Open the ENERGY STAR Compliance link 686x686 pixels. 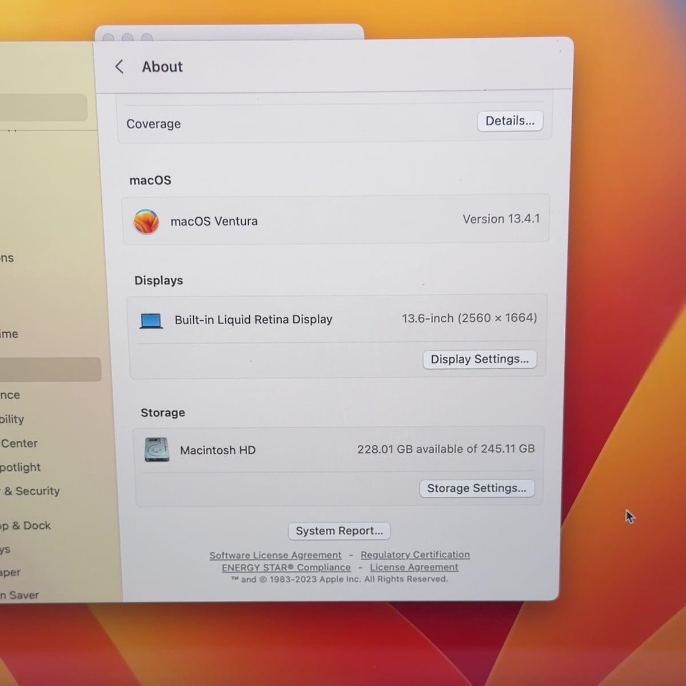click(286, 567)
